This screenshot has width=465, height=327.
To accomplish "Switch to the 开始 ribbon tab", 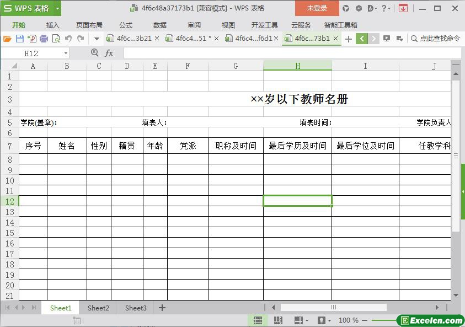I will click(x=19, y=25).
